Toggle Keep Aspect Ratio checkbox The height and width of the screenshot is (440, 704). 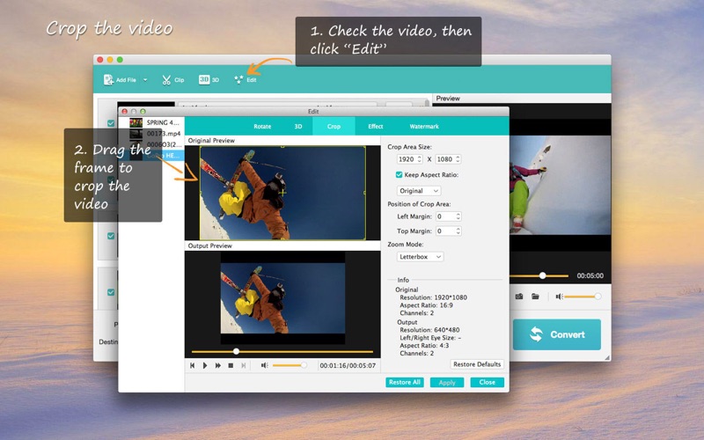pos(399,174)
